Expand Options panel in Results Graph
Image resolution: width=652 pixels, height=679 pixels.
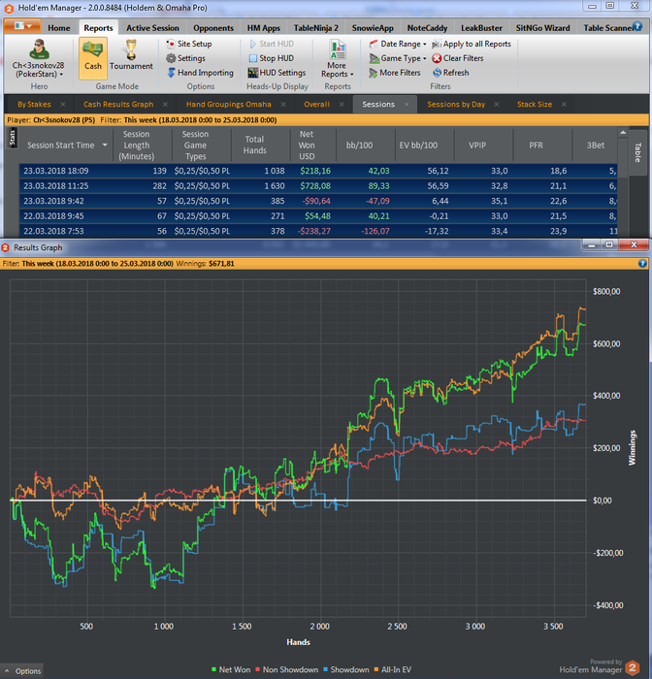[x=22, y=671]
